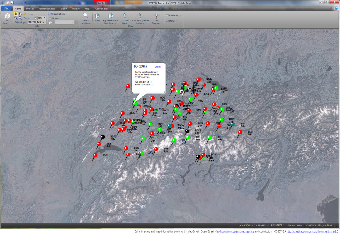
Task: Expand the Affiliation dropdown
Action: click(x=174, y=15)
